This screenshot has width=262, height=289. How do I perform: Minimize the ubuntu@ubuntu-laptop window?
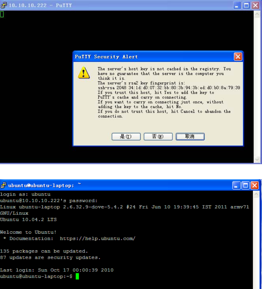coord(236,186)
